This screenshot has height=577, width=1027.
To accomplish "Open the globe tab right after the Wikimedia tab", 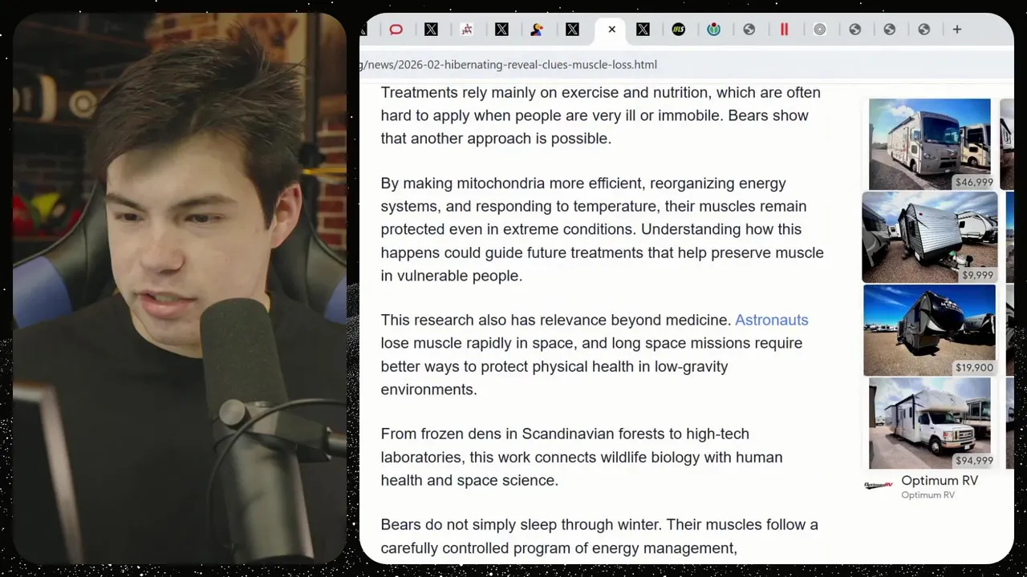I will pyautogui.click(x=749, y=30).
